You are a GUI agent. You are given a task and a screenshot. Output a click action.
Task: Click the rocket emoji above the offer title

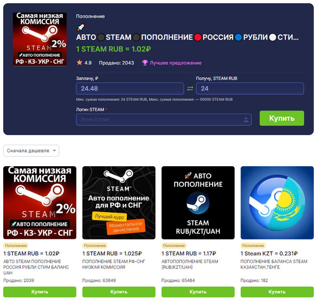point(81,27)
